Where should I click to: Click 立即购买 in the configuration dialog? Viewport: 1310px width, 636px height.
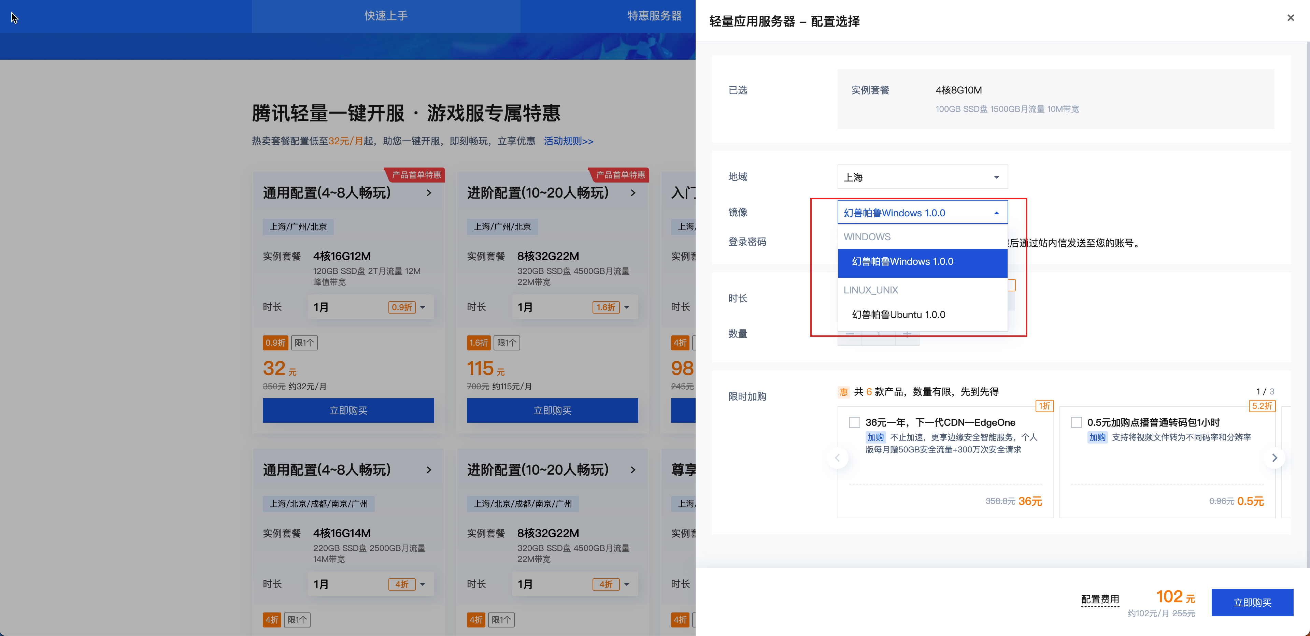1252,603
